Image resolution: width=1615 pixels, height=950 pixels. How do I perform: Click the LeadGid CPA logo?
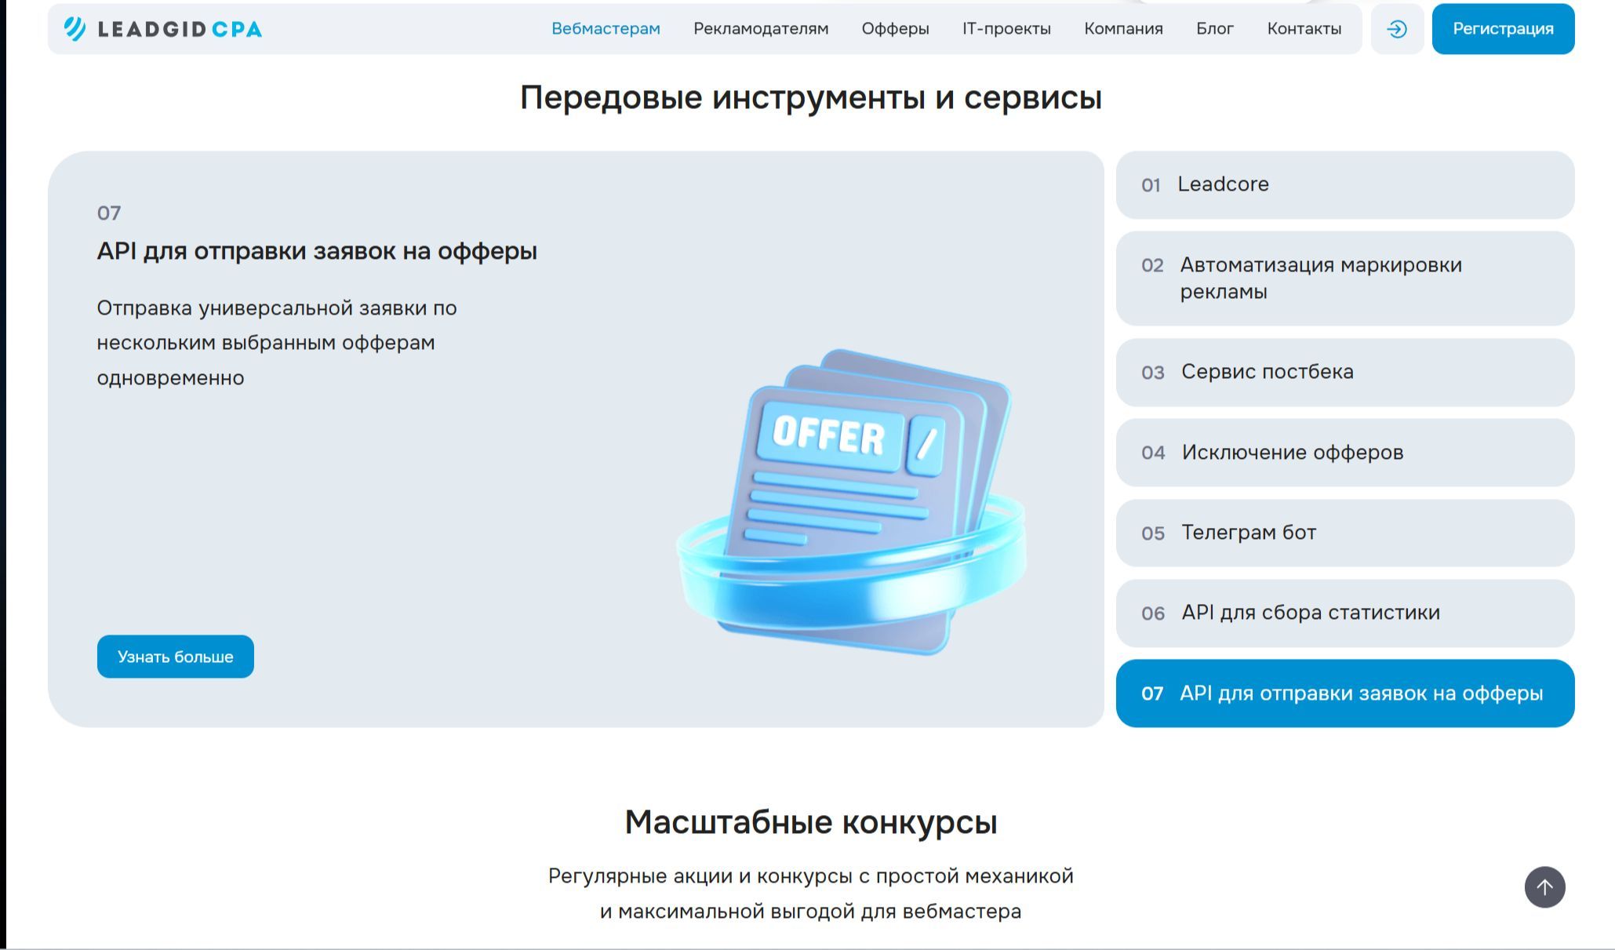point(163,29)
